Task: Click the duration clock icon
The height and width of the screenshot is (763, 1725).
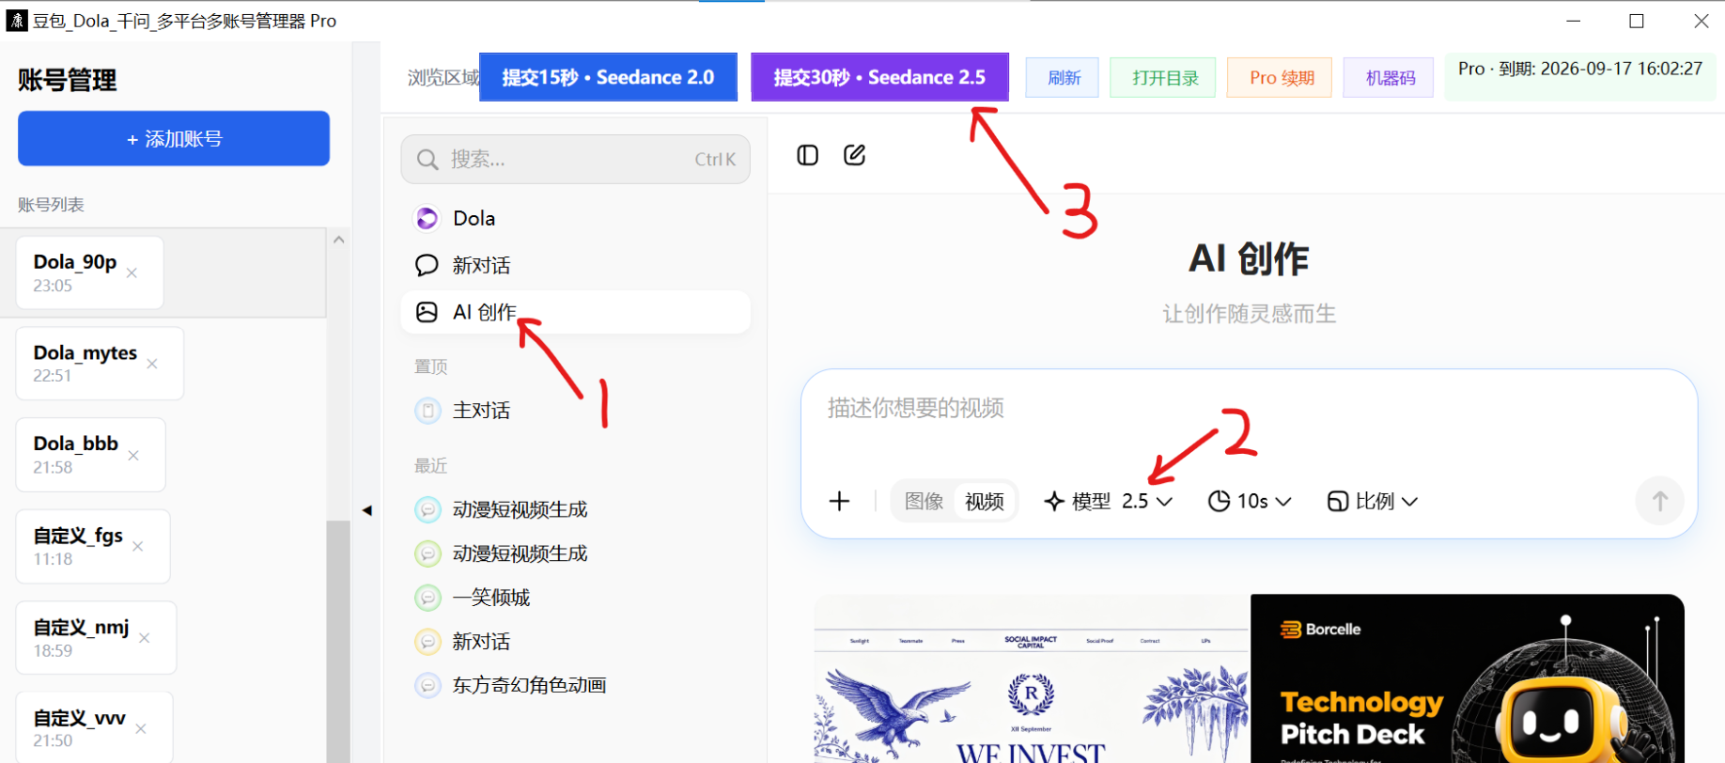Action: pos(1219,501)
